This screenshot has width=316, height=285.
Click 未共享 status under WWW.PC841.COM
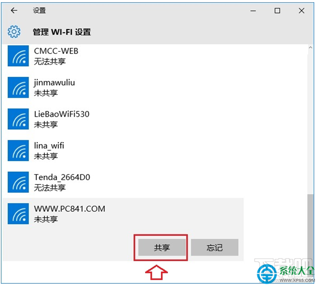pos(46,219)
